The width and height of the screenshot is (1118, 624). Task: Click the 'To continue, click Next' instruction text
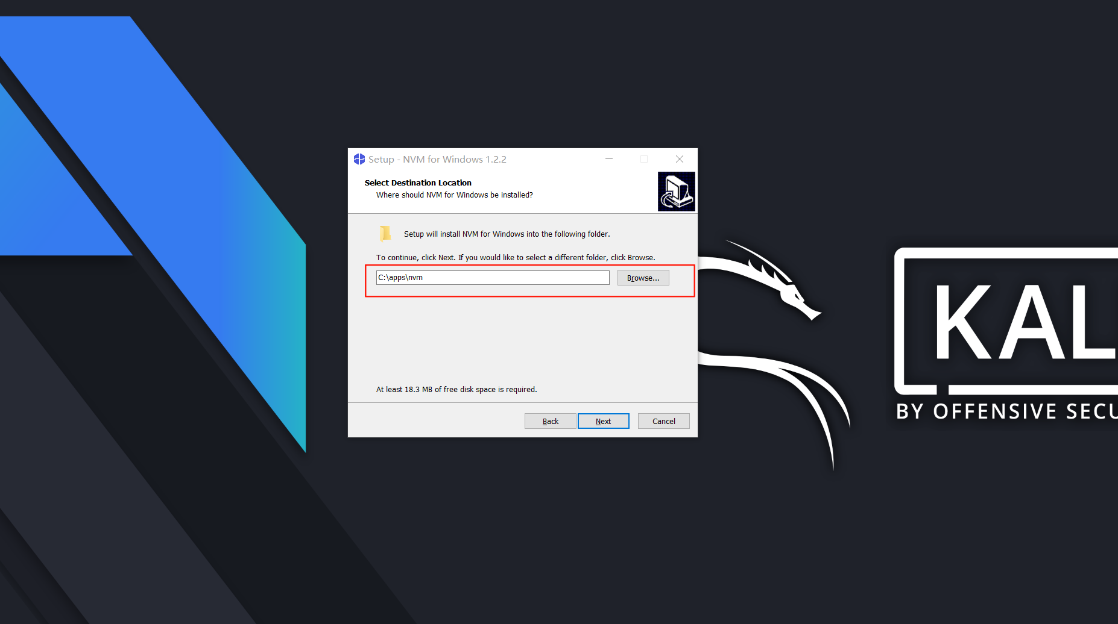tap(516, 258)
